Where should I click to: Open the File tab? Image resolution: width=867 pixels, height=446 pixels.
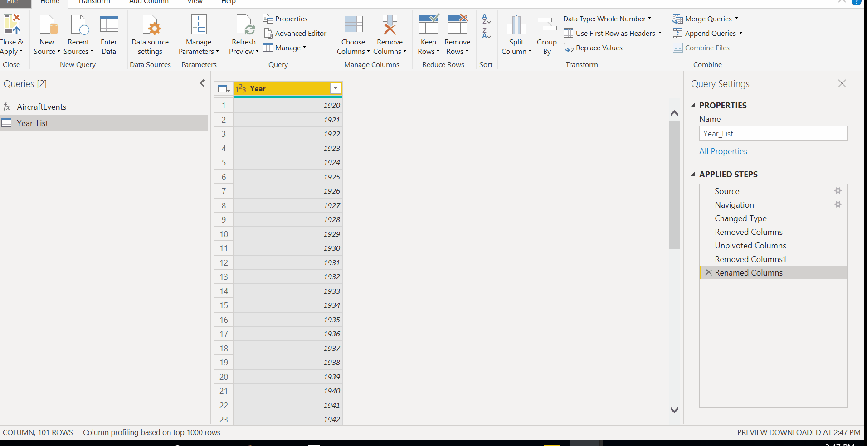coord(13,2)
